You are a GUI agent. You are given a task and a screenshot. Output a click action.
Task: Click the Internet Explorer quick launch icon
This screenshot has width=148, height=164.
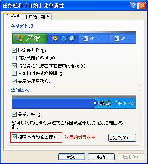tap(64, 39)
